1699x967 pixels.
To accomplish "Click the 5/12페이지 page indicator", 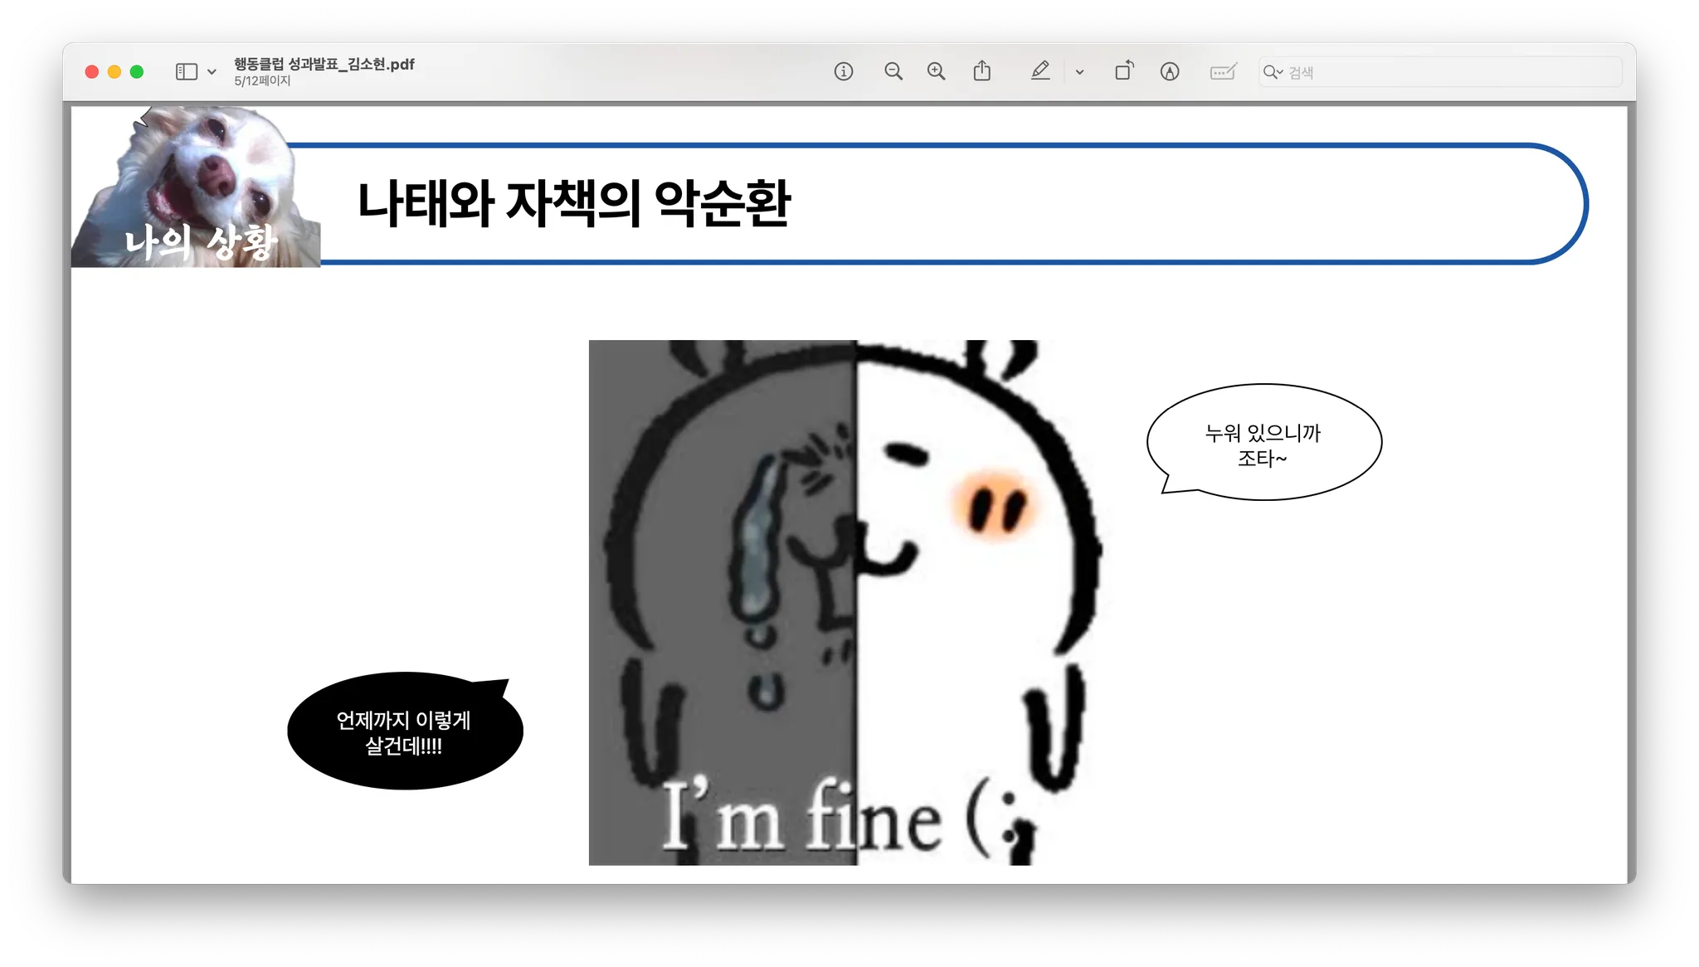I will (262, 81).
